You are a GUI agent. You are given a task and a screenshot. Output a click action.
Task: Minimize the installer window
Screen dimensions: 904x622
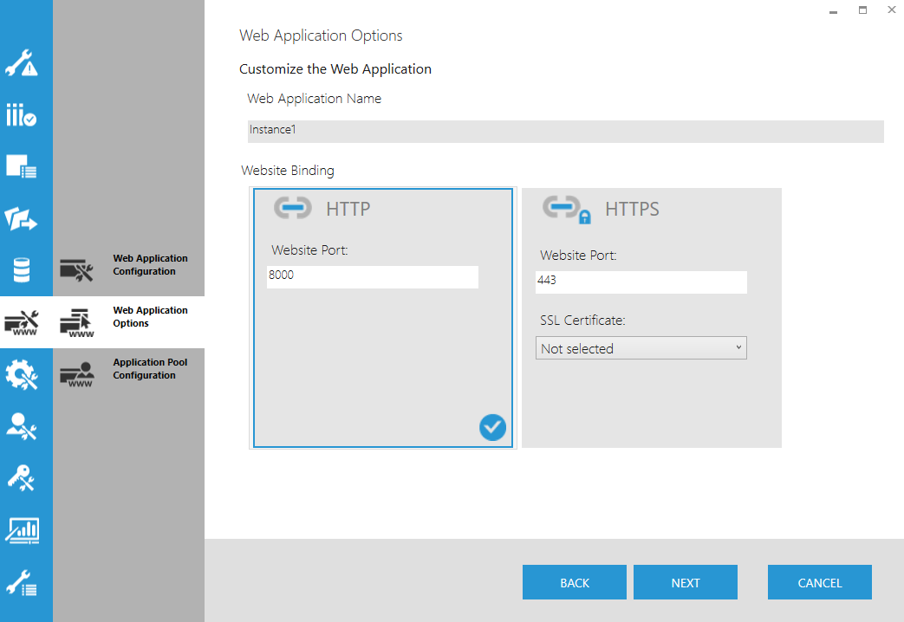click(833, 10)
